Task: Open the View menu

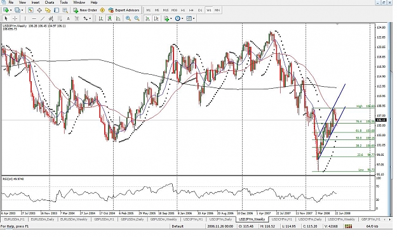Action: point(22,3)
